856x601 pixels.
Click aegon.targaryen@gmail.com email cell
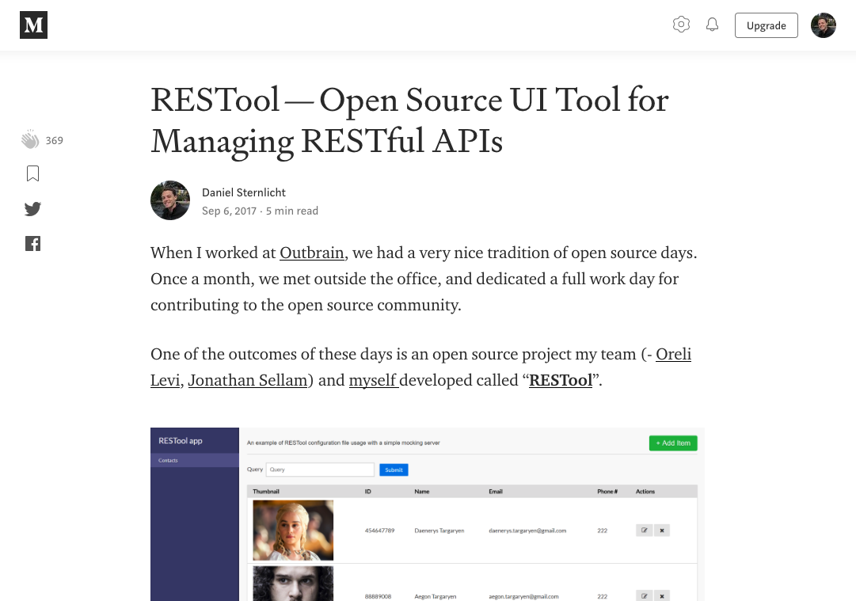point(523,596)
